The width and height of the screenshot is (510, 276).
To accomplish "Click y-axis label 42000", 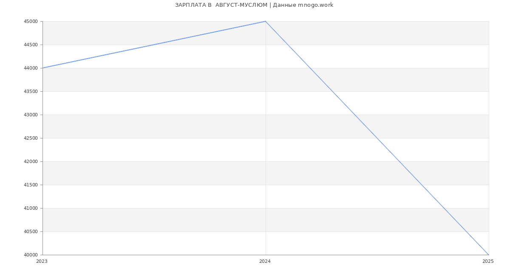I will 31,161.
